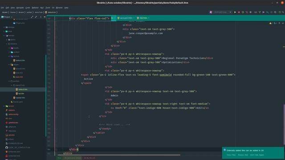The height and width of the screenshot is (160, 285).
Task: Open the Project panel options menu (three dots)
Action: coord(41,17)
